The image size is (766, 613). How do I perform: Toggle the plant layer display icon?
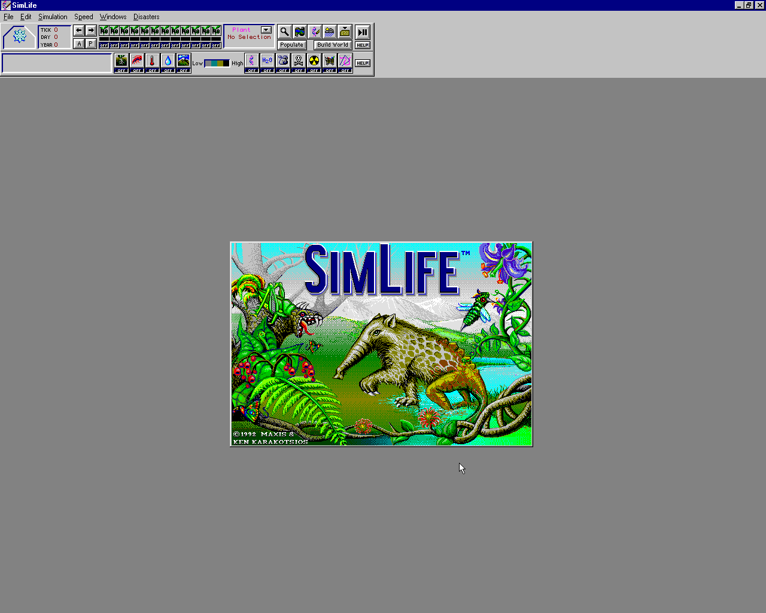[121, 61]
